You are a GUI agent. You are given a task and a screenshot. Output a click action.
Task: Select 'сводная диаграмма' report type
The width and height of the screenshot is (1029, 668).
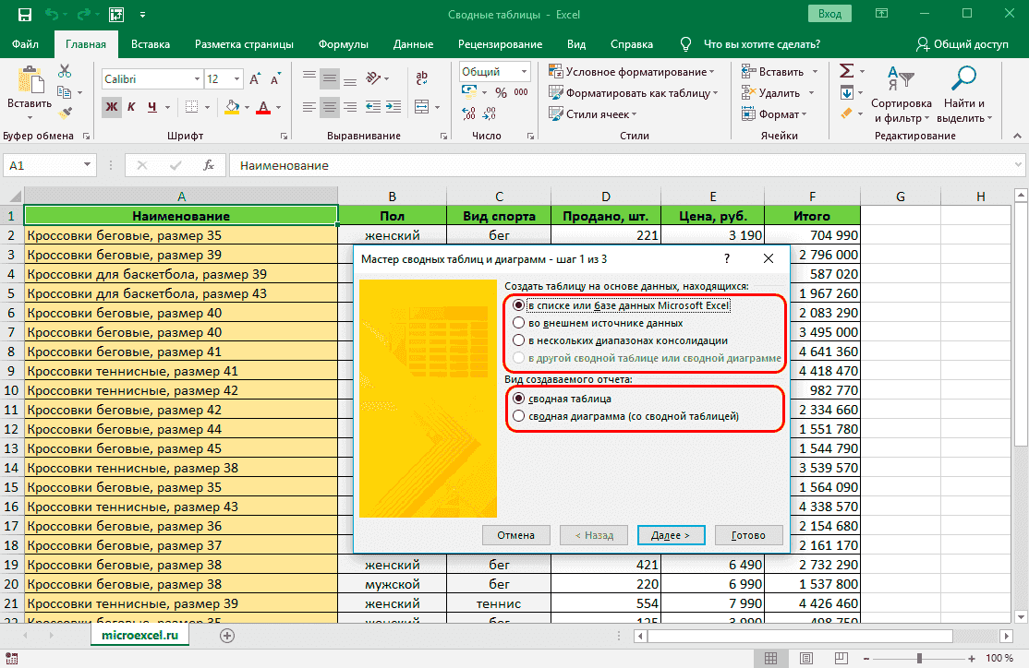518,416
